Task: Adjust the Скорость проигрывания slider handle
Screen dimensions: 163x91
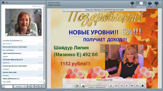Action: pos(87,85)
